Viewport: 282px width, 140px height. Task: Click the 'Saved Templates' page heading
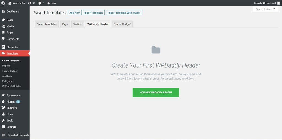click(50, 13)
